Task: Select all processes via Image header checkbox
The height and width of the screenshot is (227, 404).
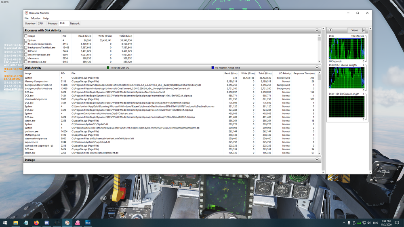Action: (x=26, y=36)
